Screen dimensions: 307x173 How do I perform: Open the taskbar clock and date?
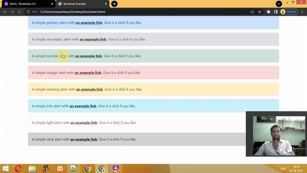pos(296,169)
